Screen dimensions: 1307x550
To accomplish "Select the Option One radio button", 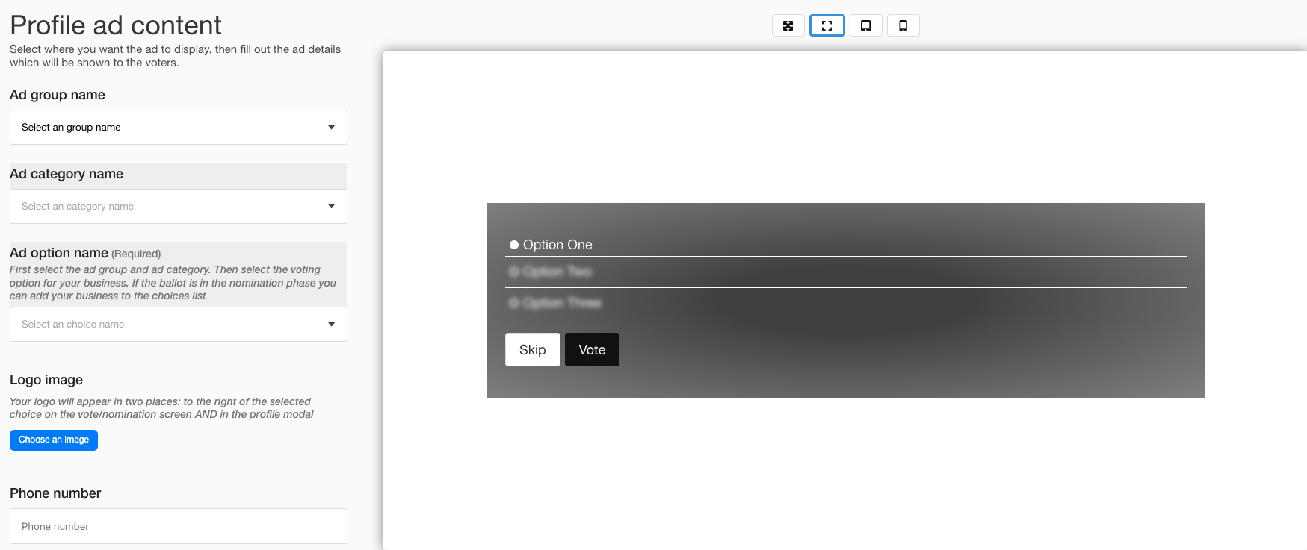I will point(514,245).
